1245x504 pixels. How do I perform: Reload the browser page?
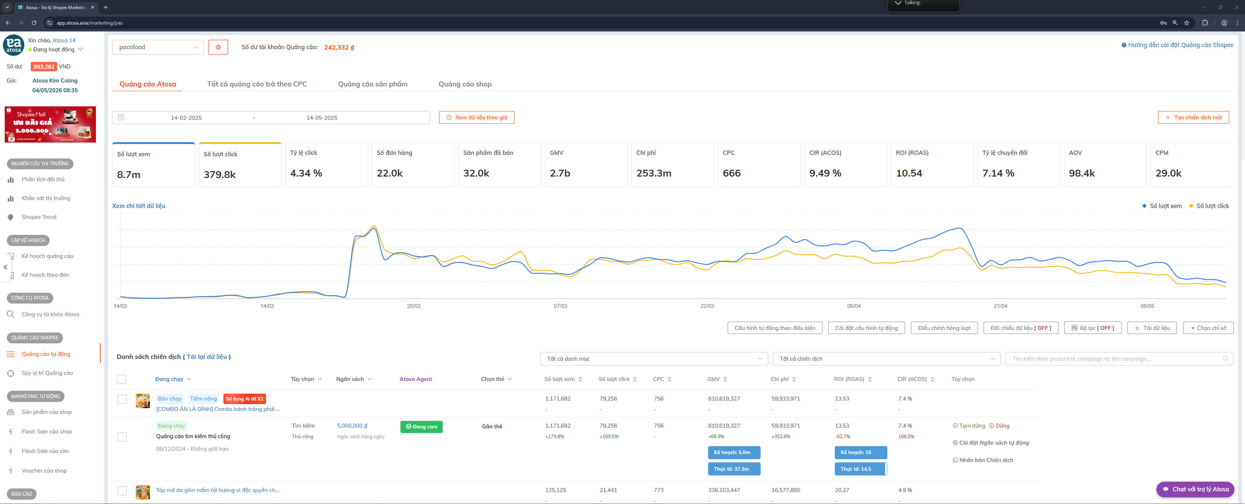click(34, 23)
